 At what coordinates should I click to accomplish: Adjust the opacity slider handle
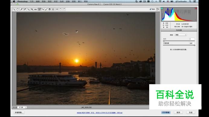(x=195, y=45)
